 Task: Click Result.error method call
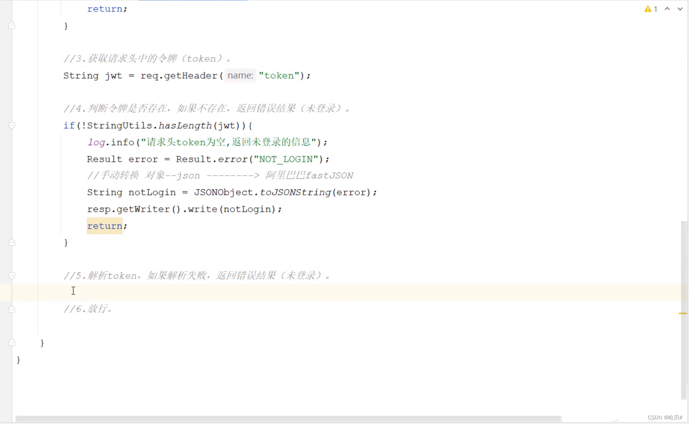[212, 159]
